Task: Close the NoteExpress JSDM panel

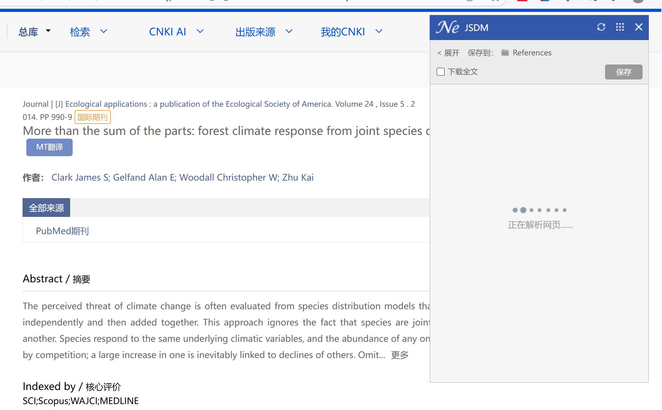Action: (x=639, y=27)
